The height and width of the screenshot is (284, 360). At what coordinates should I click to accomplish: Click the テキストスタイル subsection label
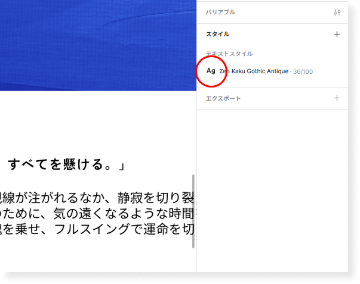point(229,54)
